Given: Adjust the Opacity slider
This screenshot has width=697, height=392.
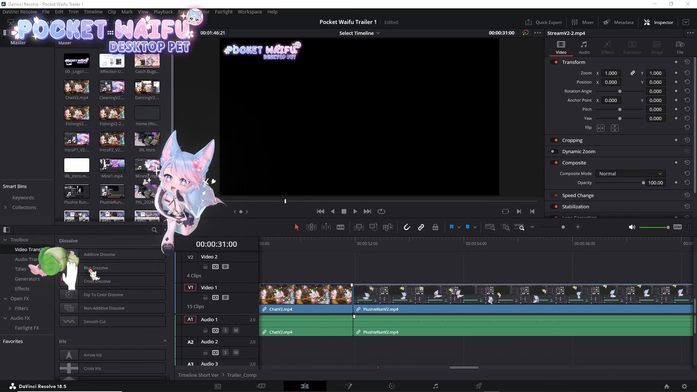Looking at the screenshot, I should (643, 183).
